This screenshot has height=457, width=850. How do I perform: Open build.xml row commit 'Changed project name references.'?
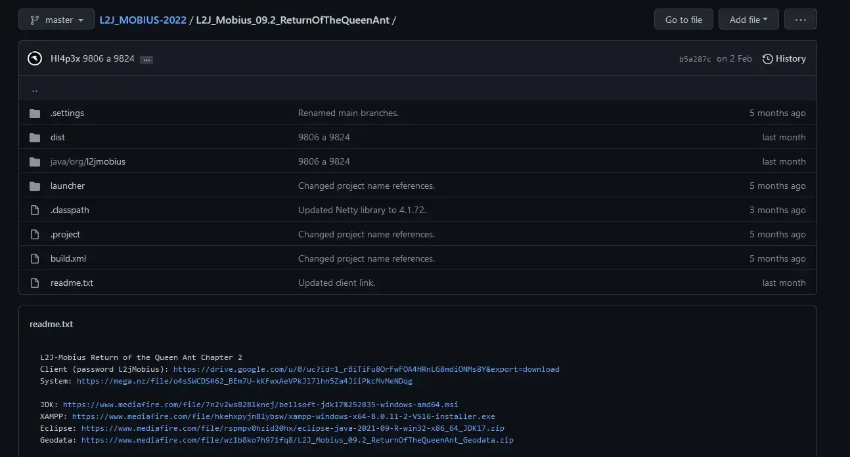[367, 258]
